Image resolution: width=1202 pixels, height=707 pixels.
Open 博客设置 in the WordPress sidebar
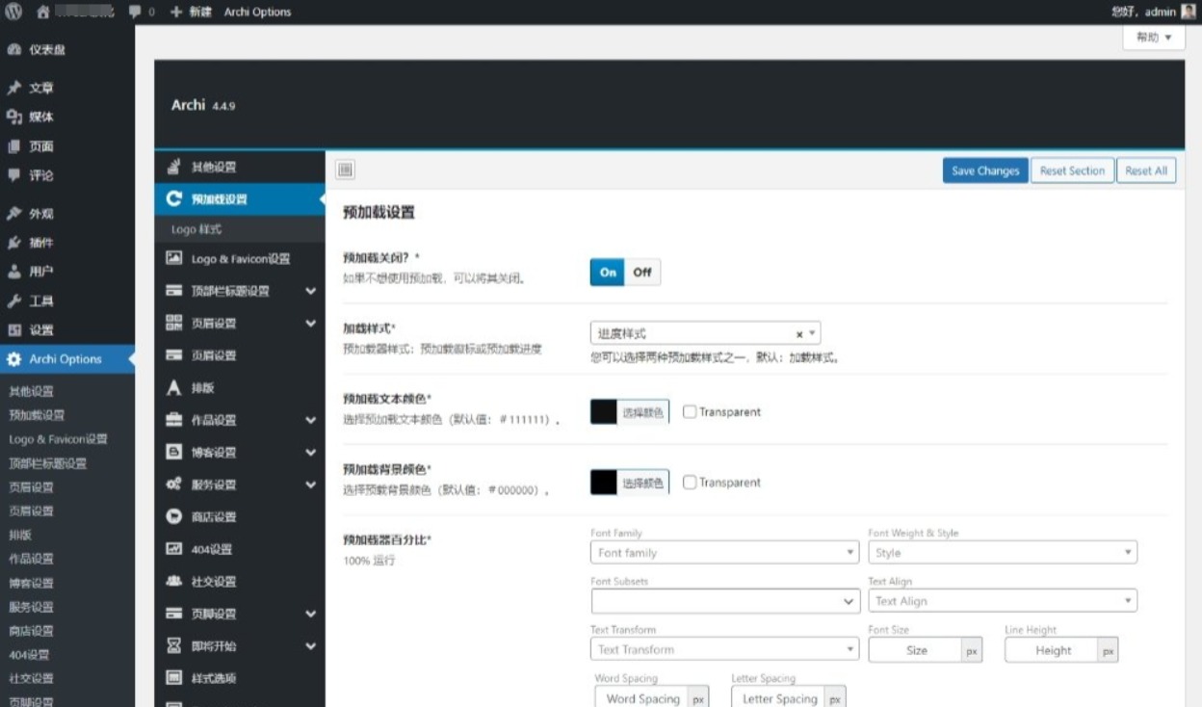coord(31,583)
